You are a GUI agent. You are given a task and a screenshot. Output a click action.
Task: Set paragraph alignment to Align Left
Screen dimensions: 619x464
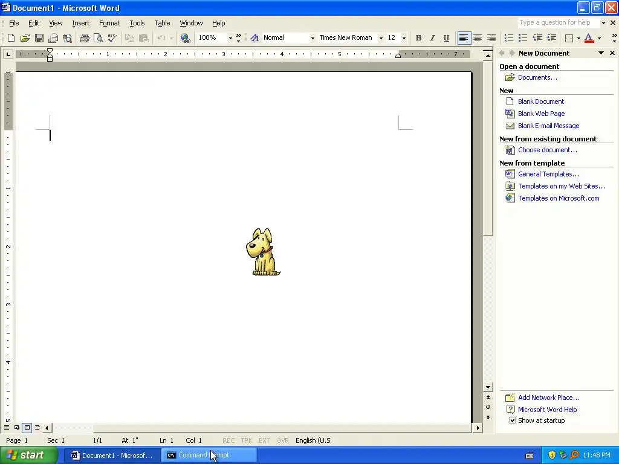tap(464, 38)
